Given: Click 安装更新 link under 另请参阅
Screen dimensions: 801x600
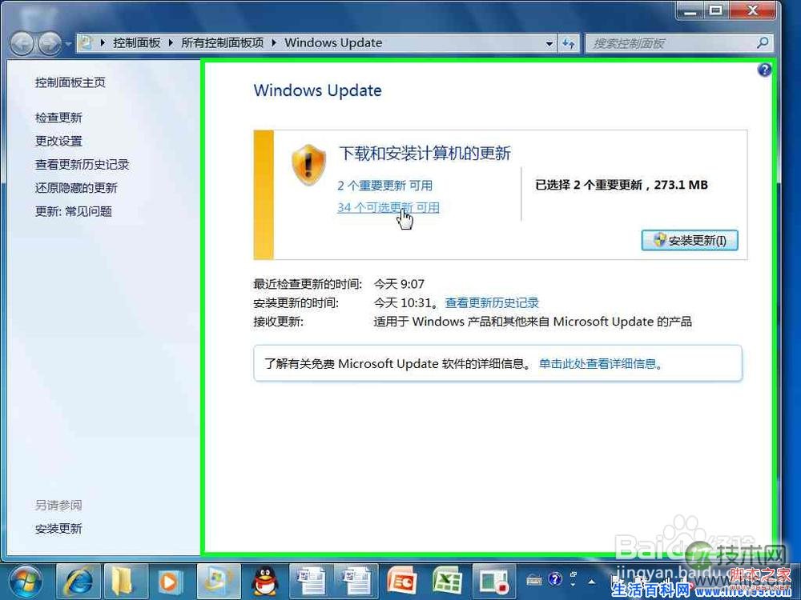Looking at the screenshot, I should click(58, 529).
